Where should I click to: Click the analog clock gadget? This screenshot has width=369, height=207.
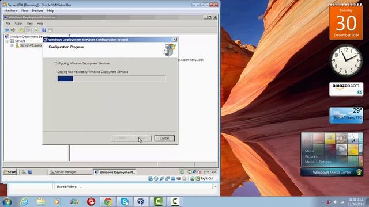(346, 60)
